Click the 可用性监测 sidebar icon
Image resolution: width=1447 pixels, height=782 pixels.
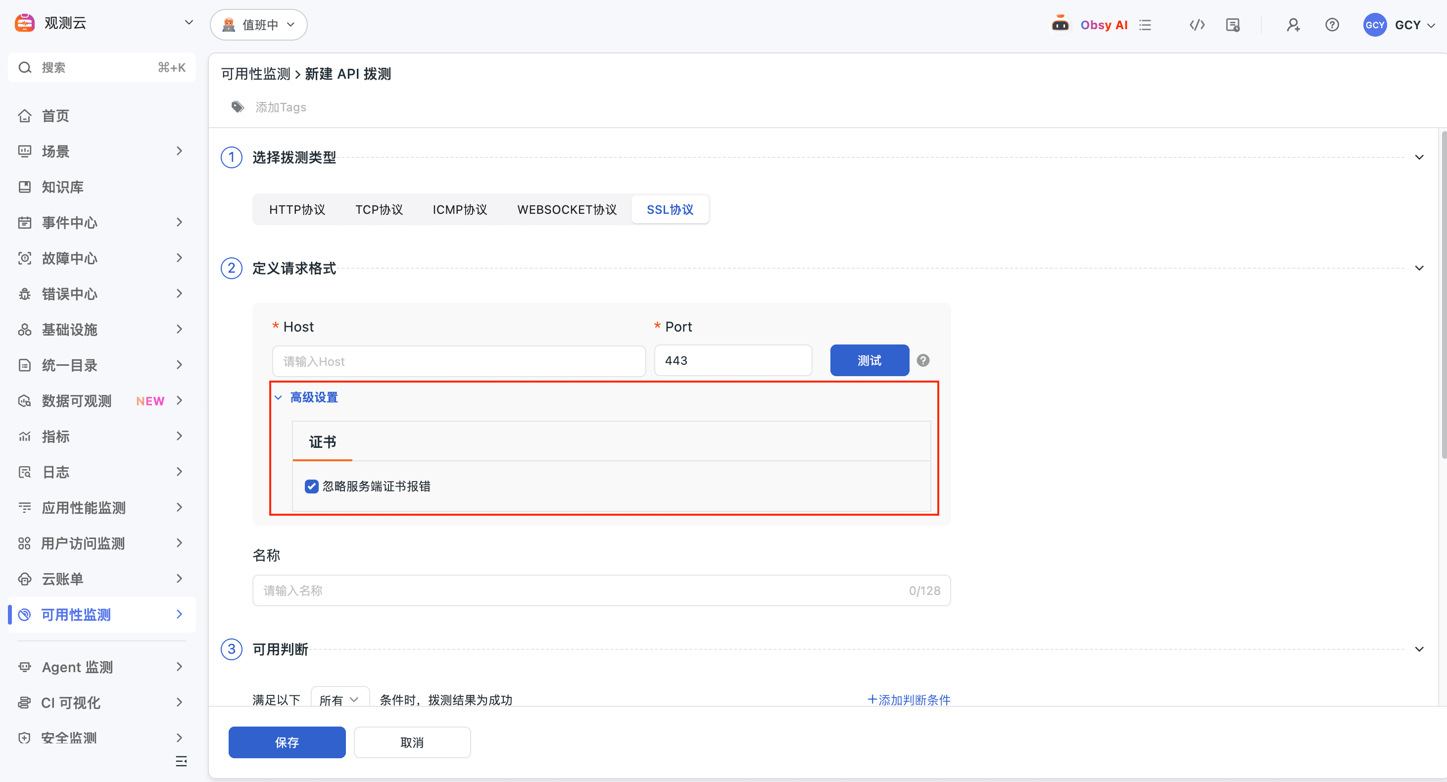click(x=24, y=615)
